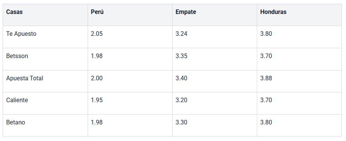The height and width of the screenshot is (141, 346).
Task: Click the Honduras column header
Action: (273, 12)
